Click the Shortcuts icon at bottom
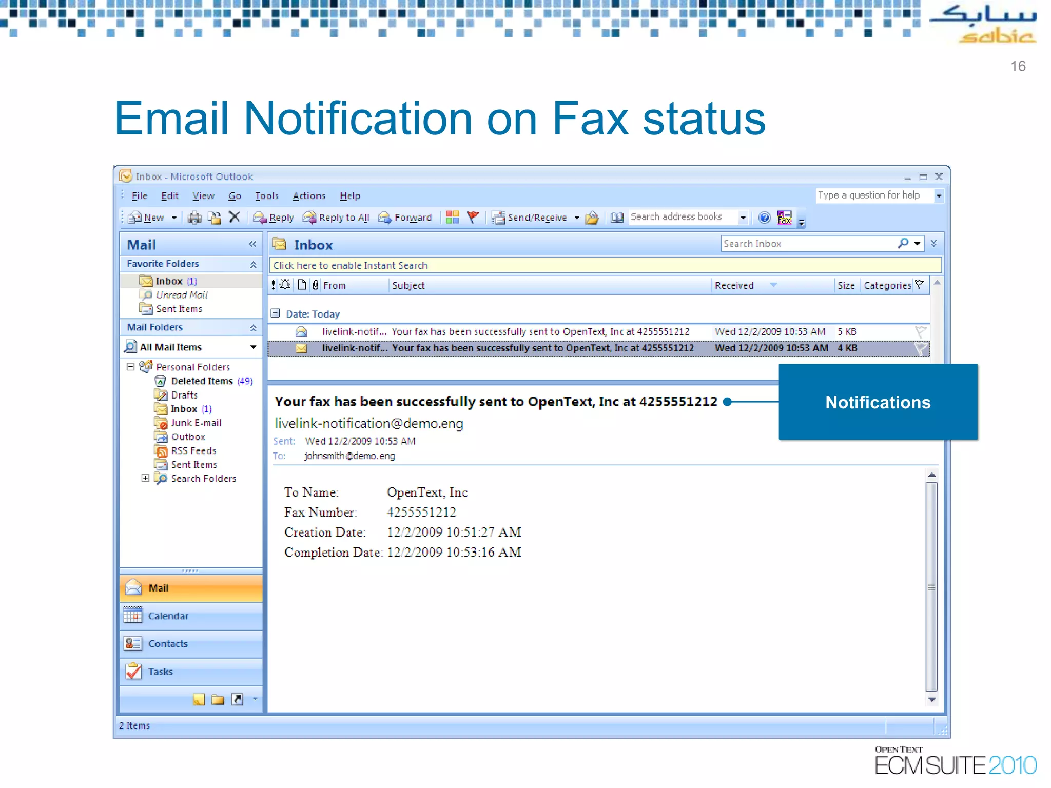Screen dimensions: 1051x788 click(x=237, y=699)
